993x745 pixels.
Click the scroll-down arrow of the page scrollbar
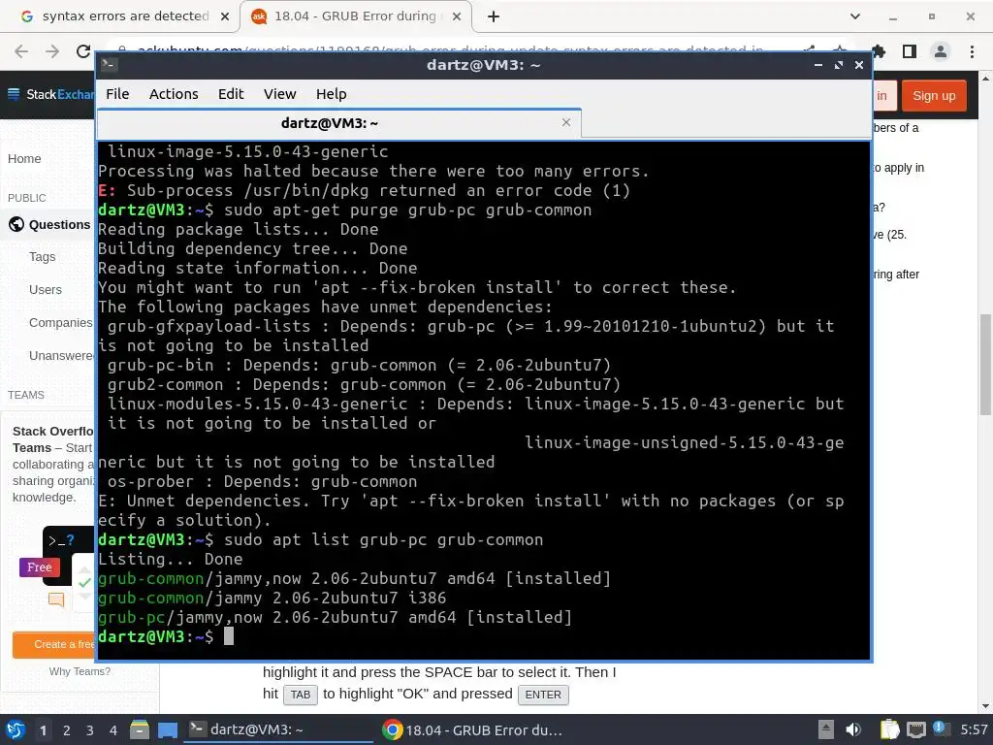pyautogui.click(x=985, y=706)
